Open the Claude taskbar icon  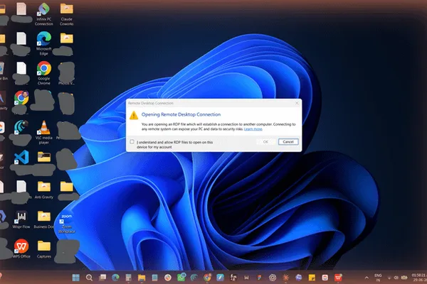pos(285,278)
